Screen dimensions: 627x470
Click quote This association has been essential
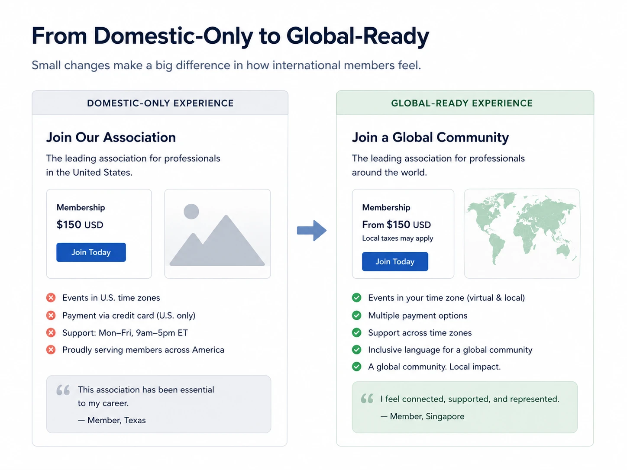point(146,396)
